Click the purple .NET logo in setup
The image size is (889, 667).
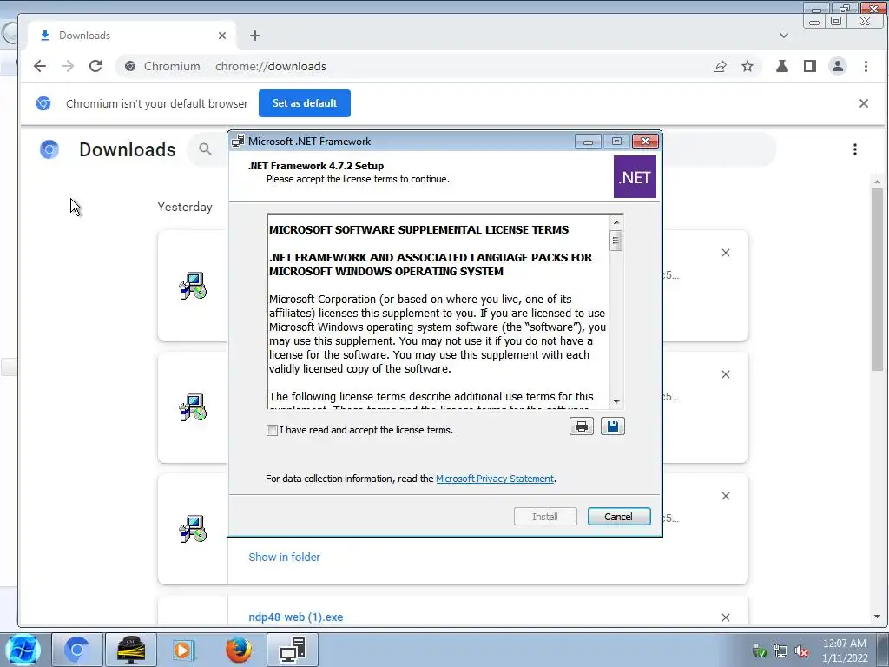coord(635,177)
